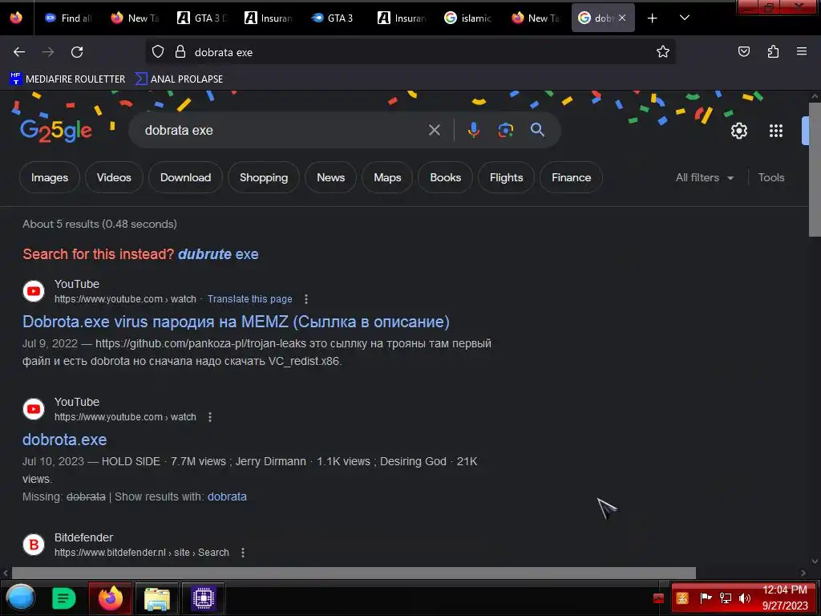Open the clock showing 12:04 PM
Screen dimensions: 821x616
[x=785, y=598]
